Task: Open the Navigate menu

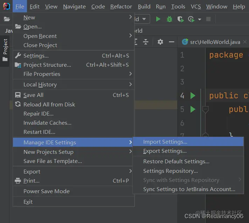Action: tap(74, 7)
